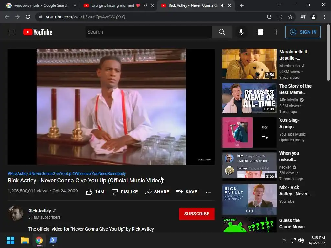Click the '1,226,500,011 views' text
Viewport: 331px width, 248px height.
[28, 191]
